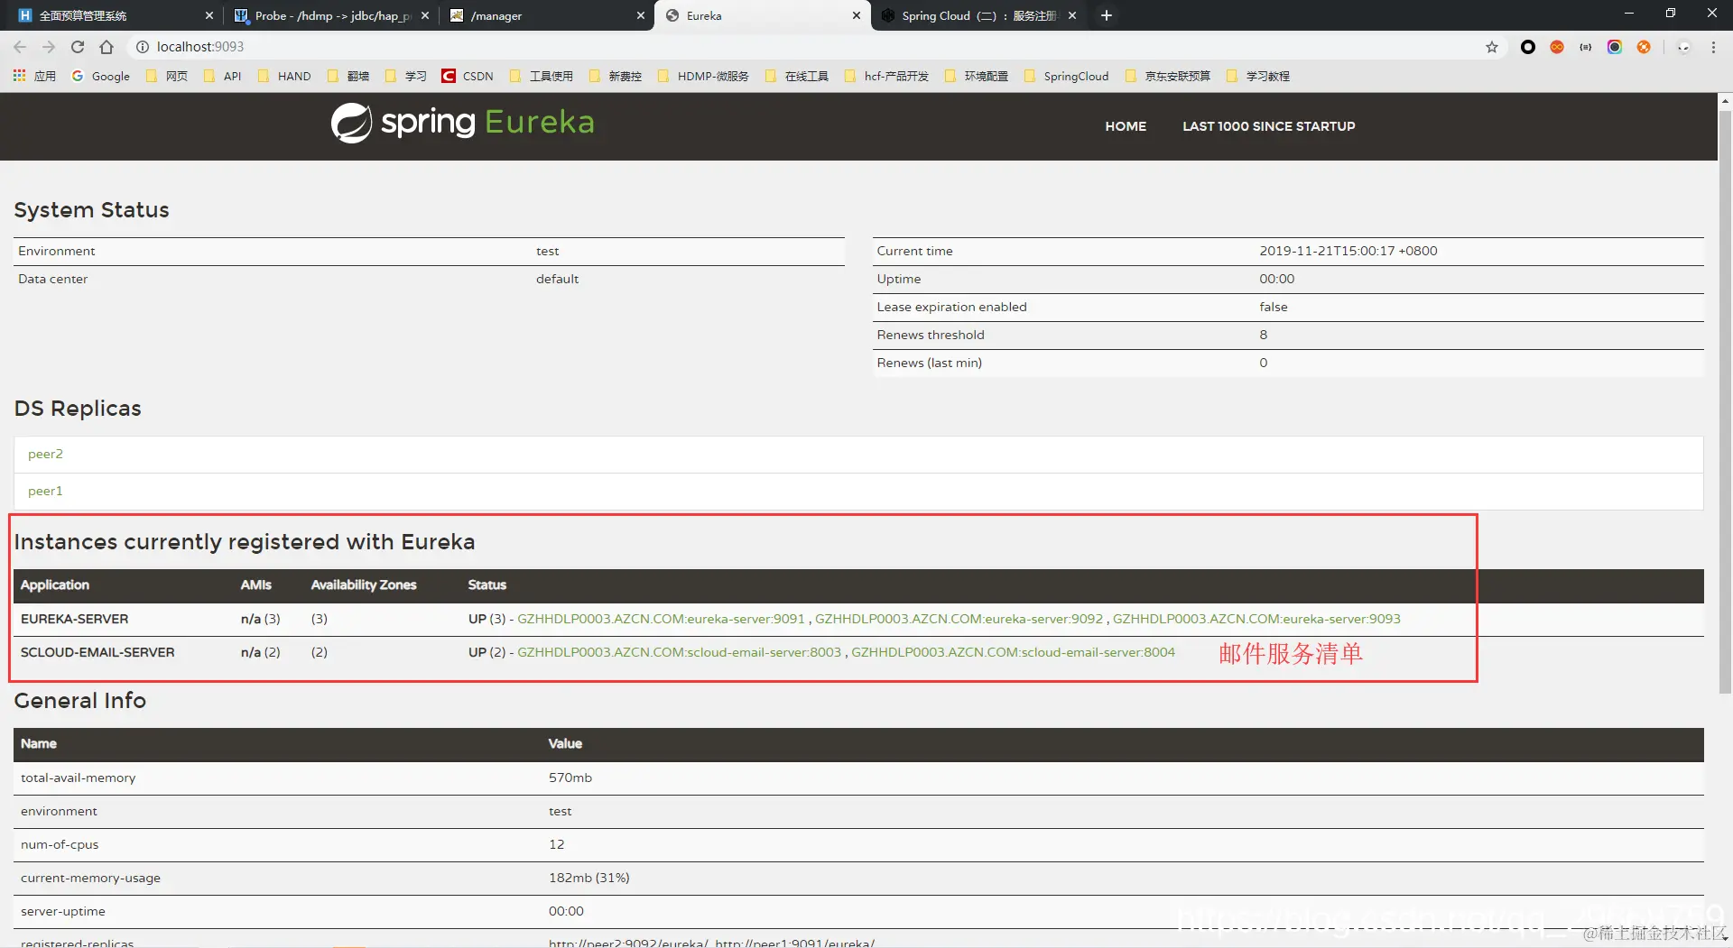Go back using the browser back arrow

[20, 47]
